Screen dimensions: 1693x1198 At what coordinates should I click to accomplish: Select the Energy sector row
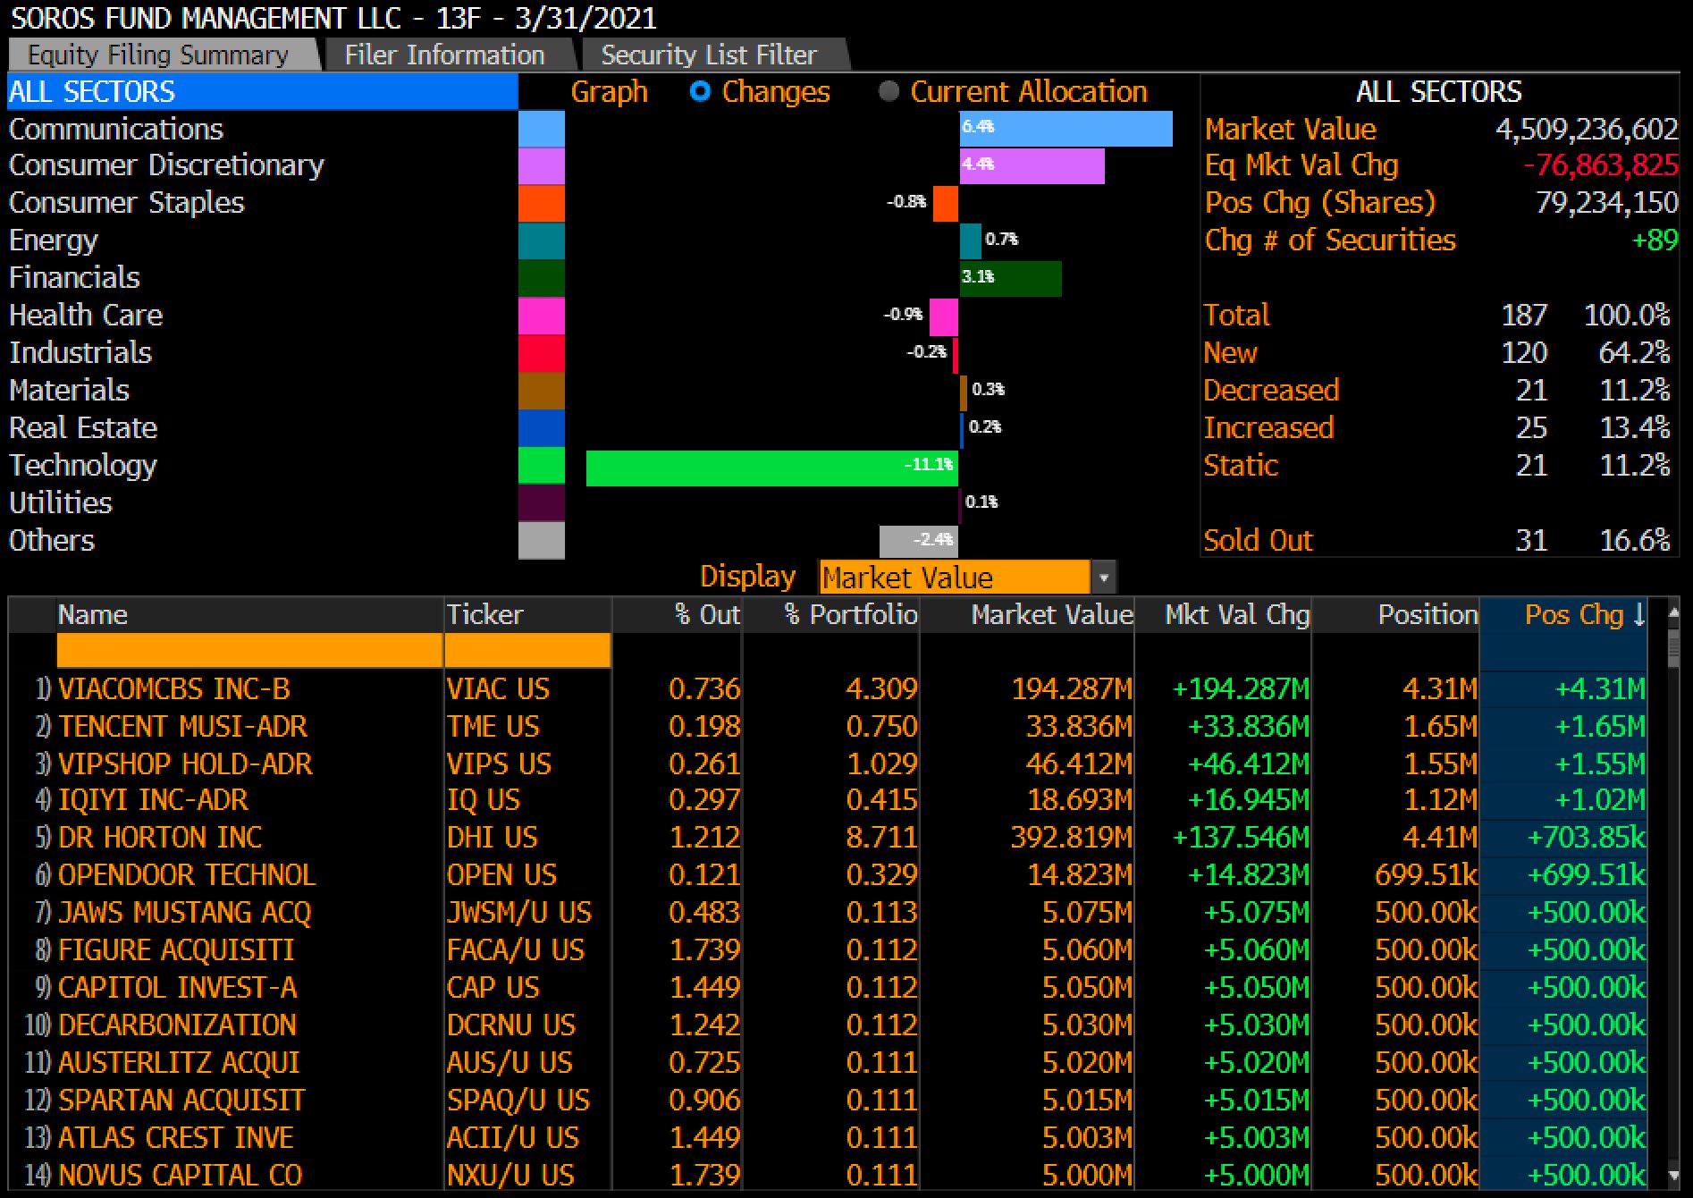point(263,240)
